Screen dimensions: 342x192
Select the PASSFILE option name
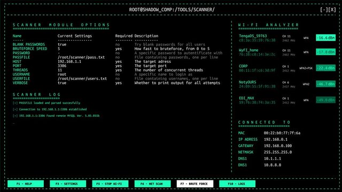click(x=21, y=57)
